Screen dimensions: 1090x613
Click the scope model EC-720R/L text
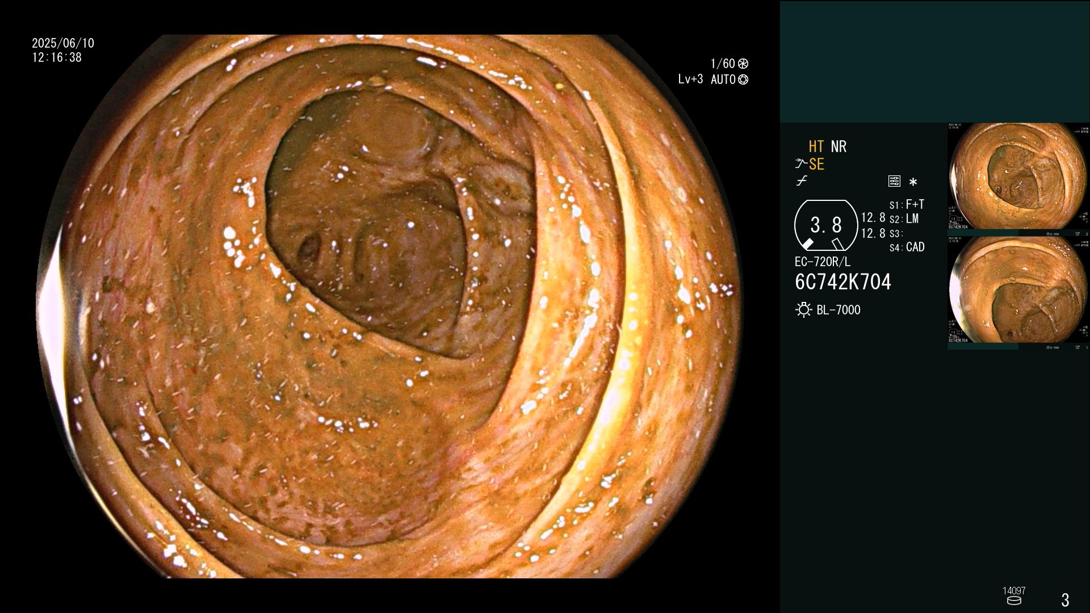coord(823,262)
